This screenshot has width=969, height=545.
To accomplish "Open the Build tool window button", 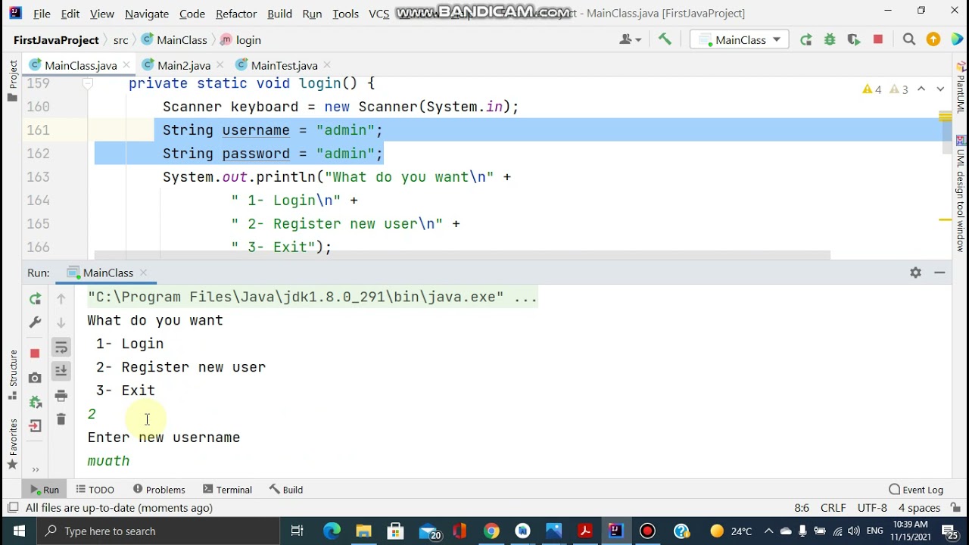I will (286, 490).
